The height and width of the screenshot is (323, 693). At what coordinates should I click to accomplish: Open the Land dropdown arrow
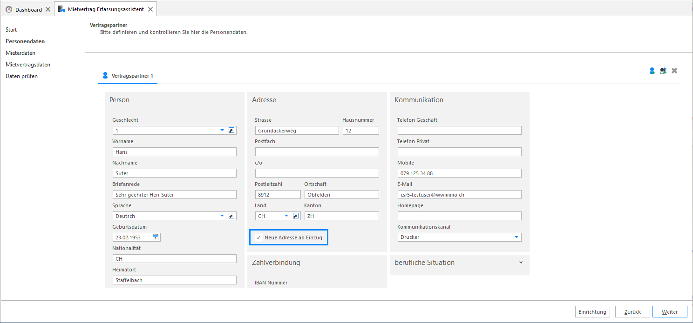click(x=286, y=216)
